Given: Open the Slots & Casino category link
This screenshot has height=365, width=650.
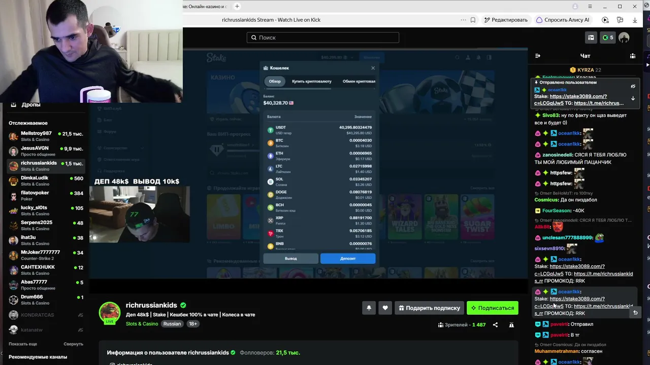Looking at the screenshot, I should [x=142, y=324].
